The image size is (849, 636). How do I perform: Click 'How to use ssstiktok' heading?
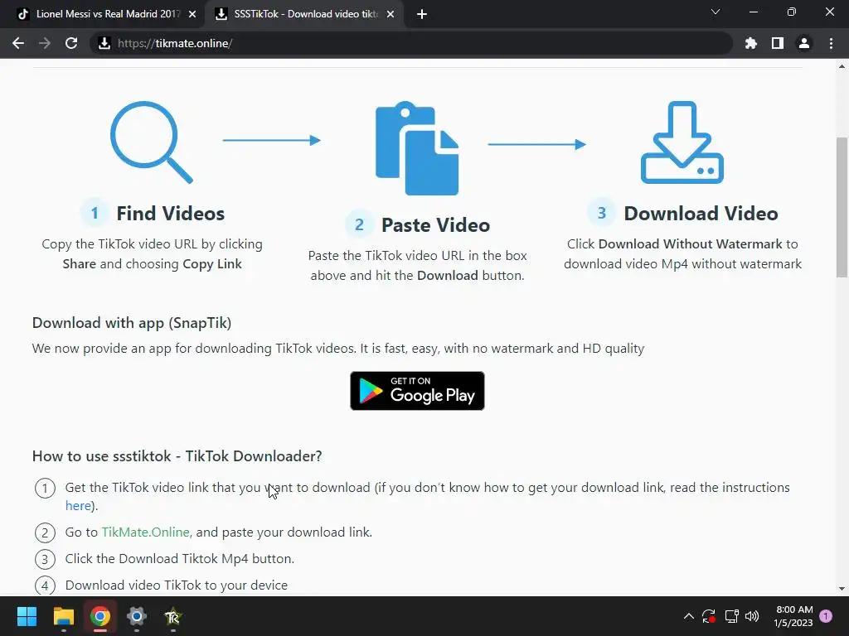tap(177, 456)
